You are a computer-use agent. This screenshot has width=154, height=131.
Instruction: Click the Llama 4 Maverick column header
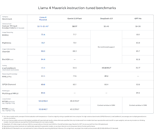[43, 19]
